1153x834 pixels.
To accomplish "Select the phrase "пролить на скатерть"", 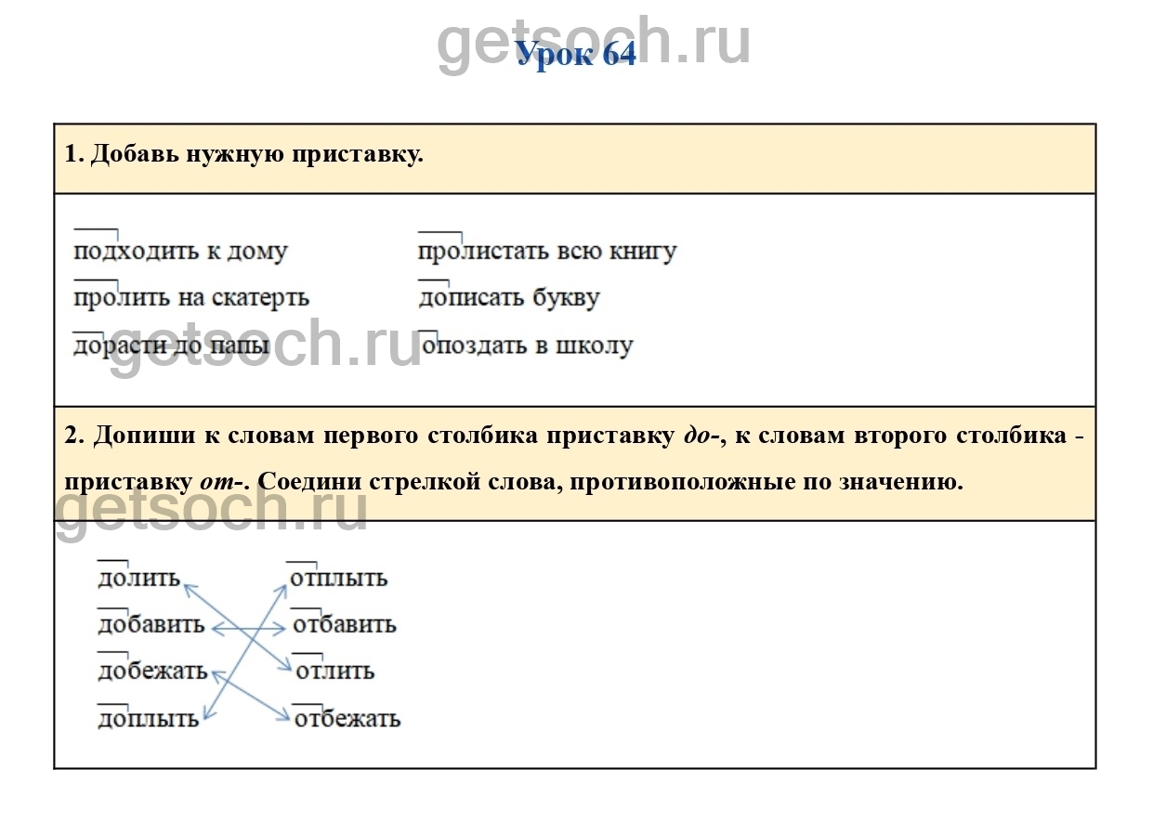I will (x=190, y=298).
